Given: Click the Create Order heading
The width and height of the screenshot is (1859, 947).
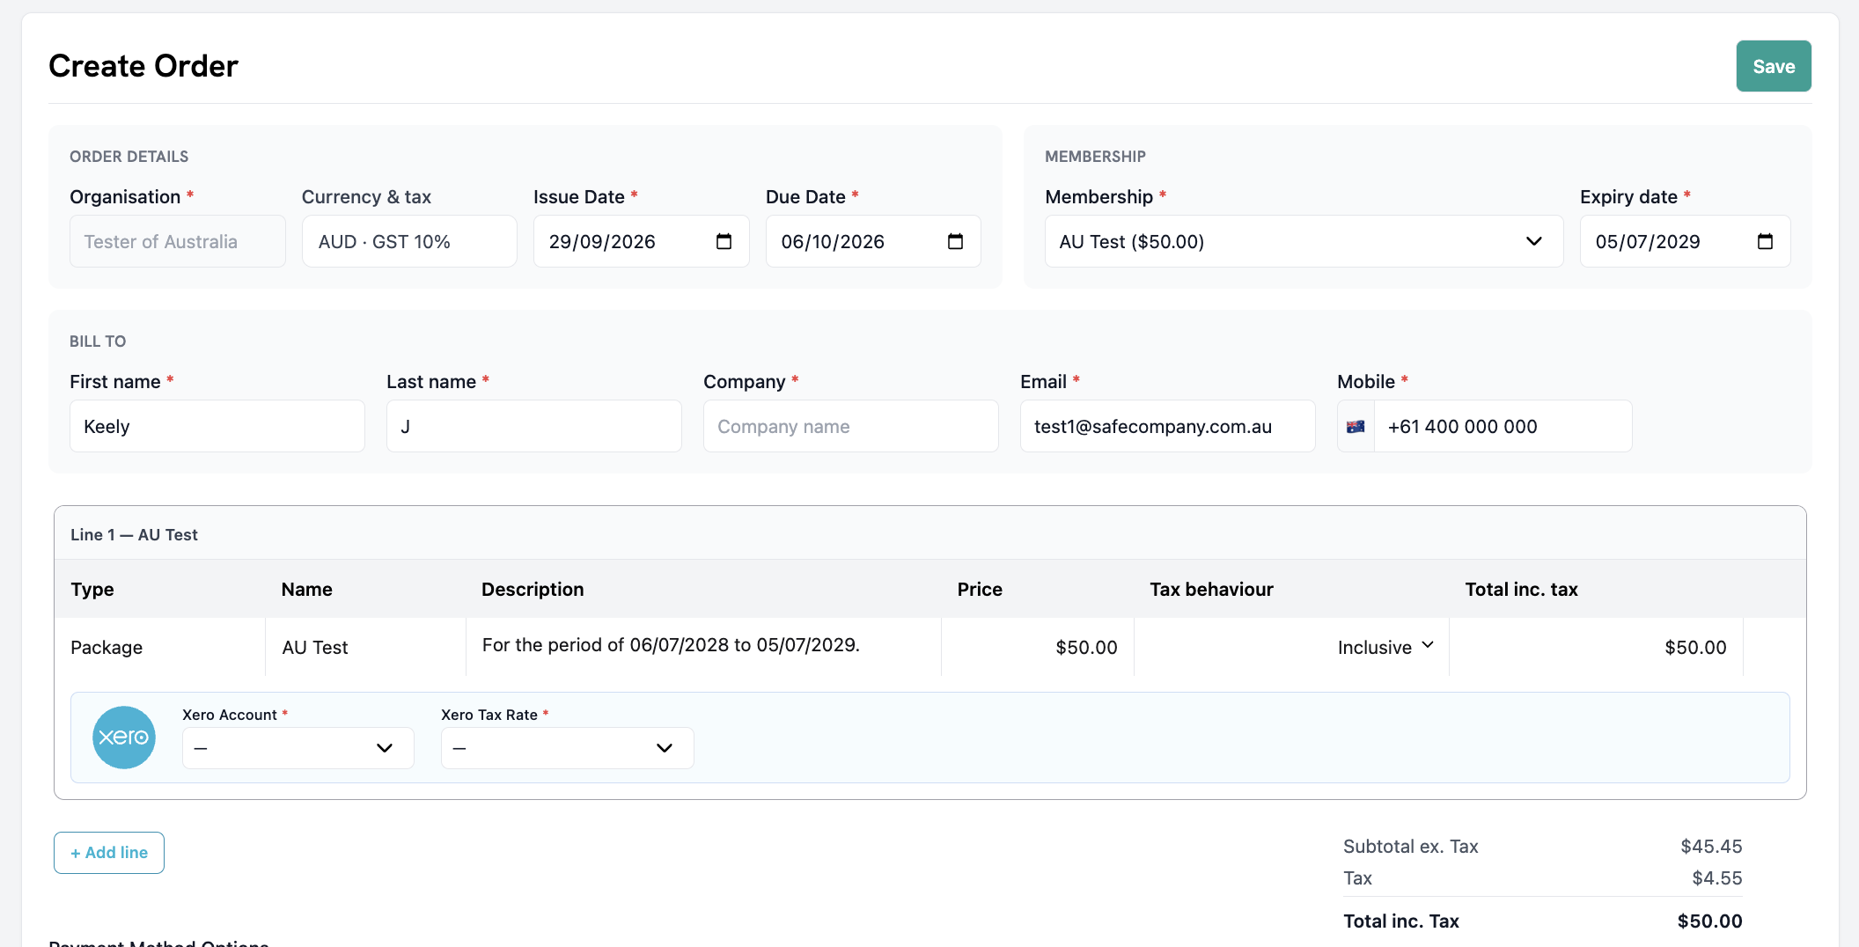Looking at the screenshot, I should (x=143, y=66).
